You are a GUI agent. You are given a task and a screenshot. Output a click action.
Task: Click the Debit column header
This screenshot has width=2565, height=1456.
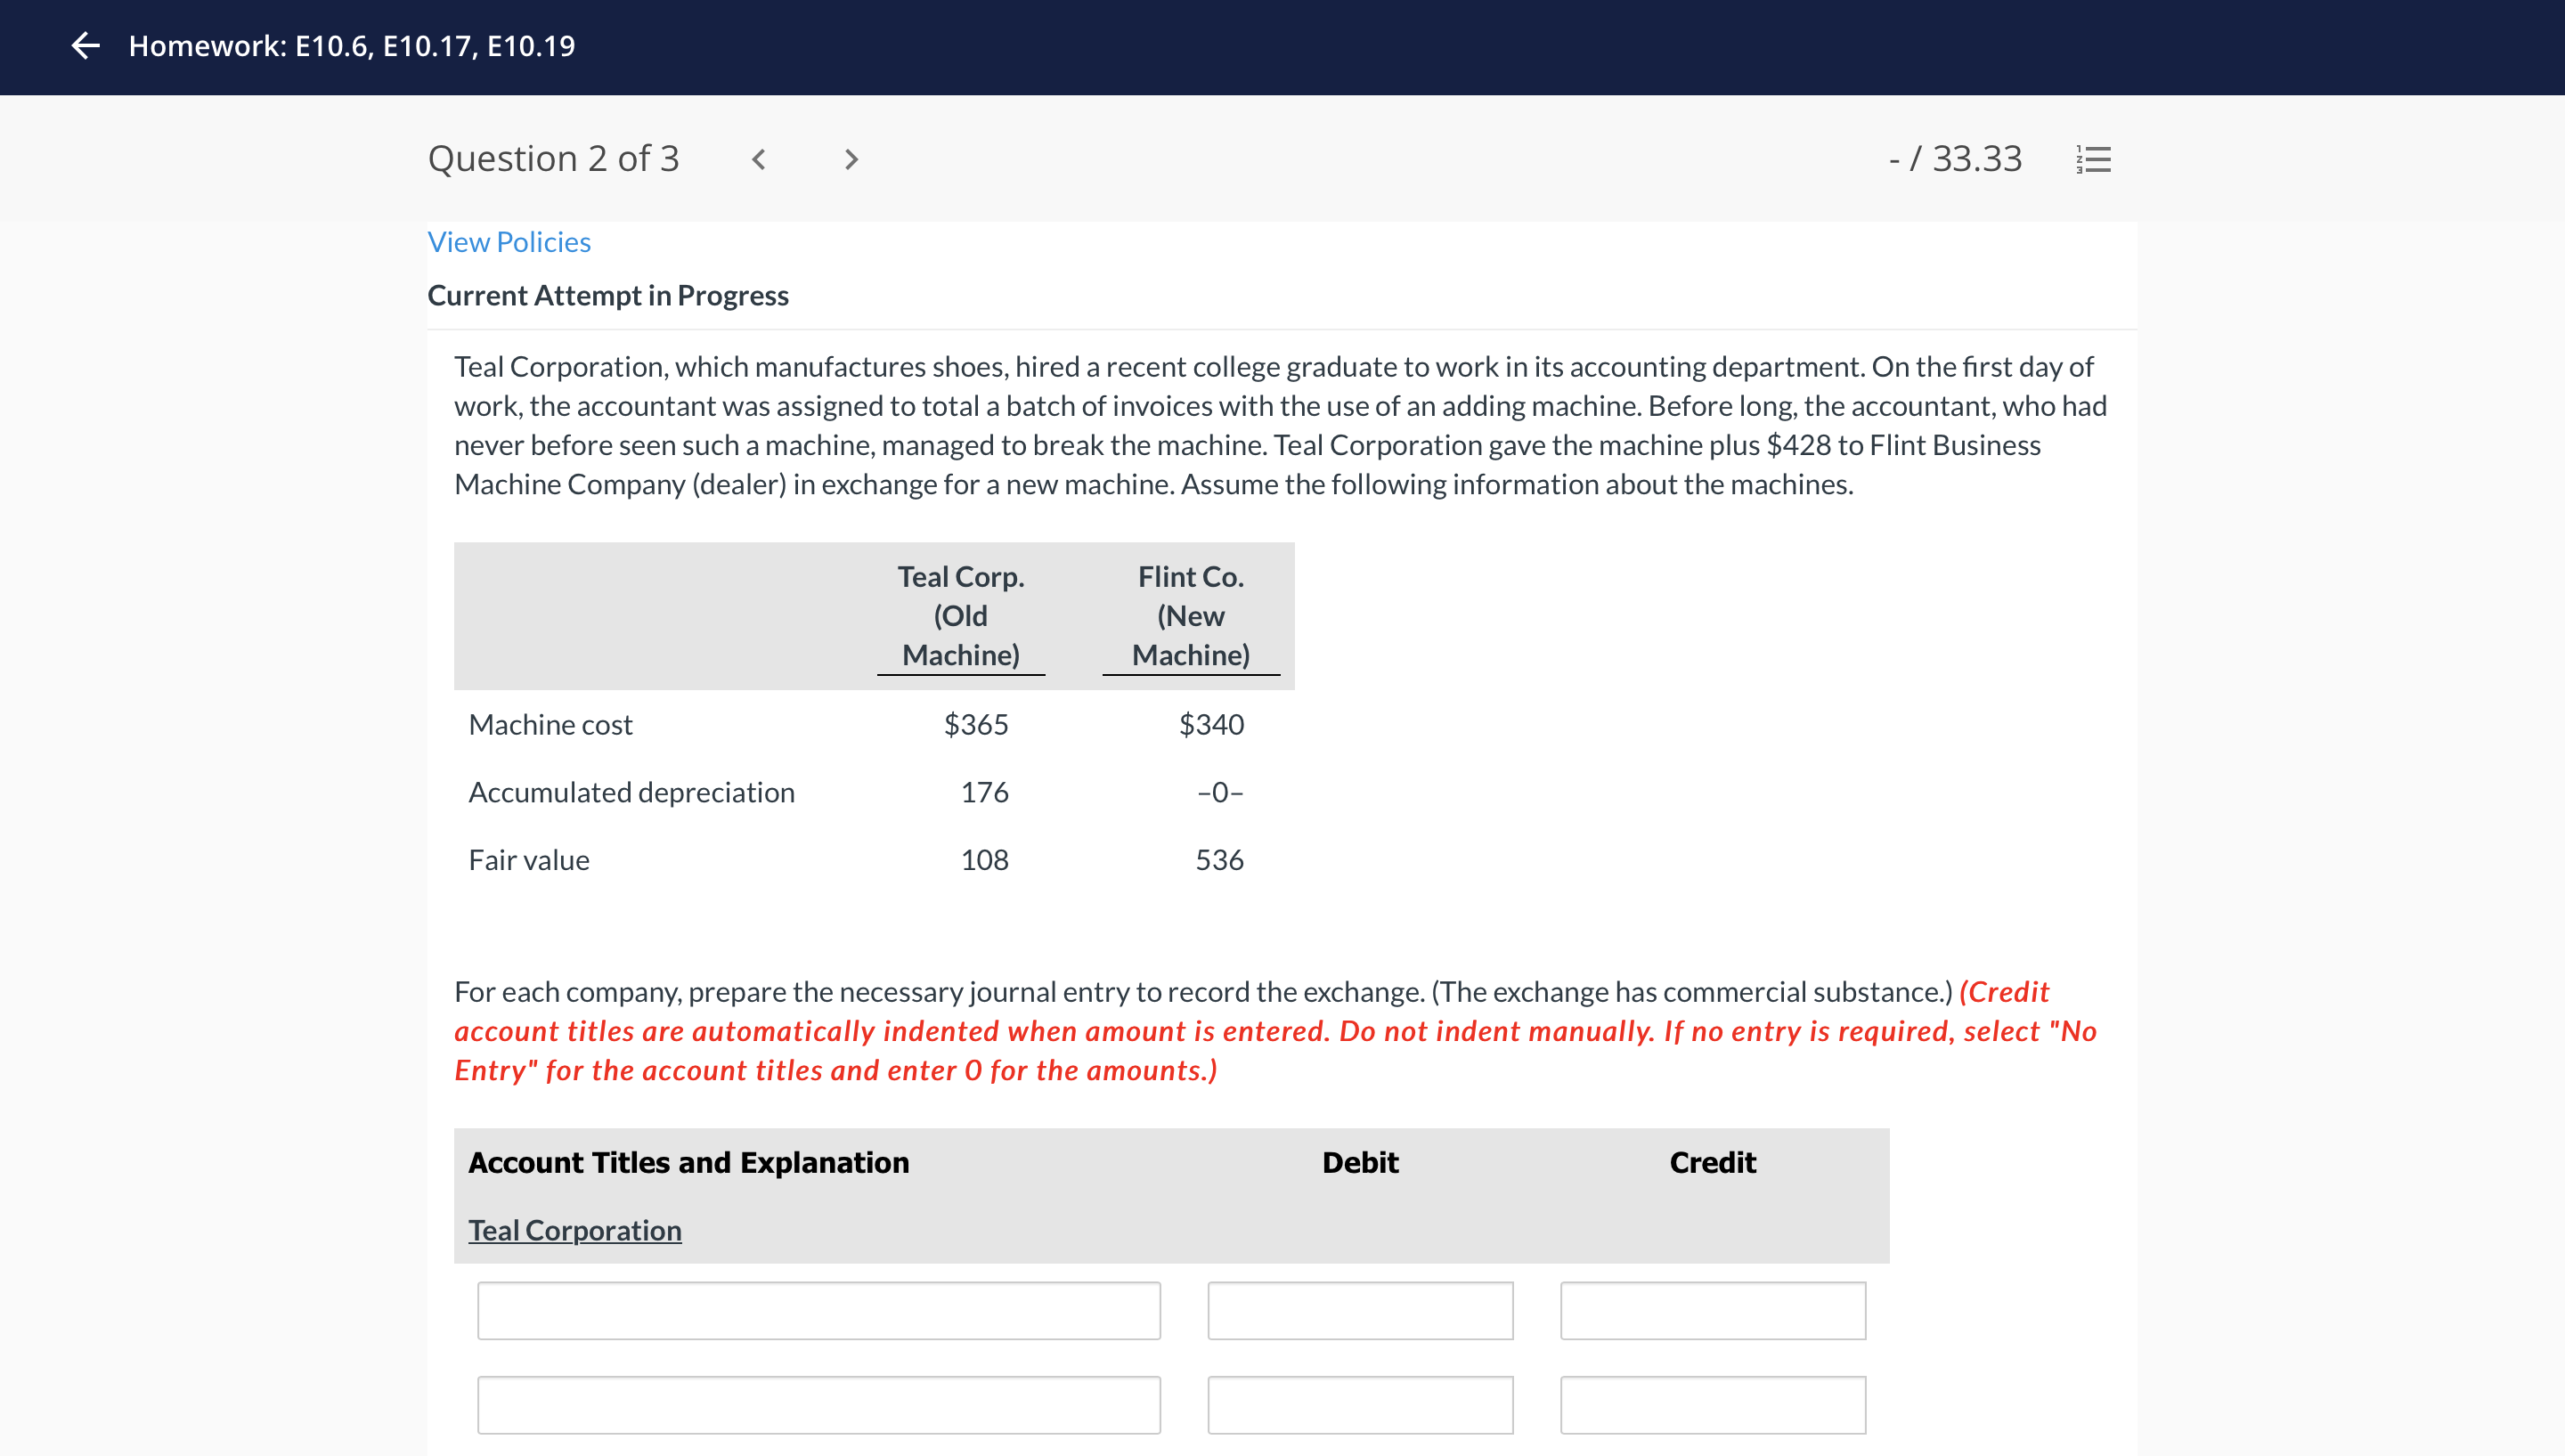[x=1360, y=1162]
